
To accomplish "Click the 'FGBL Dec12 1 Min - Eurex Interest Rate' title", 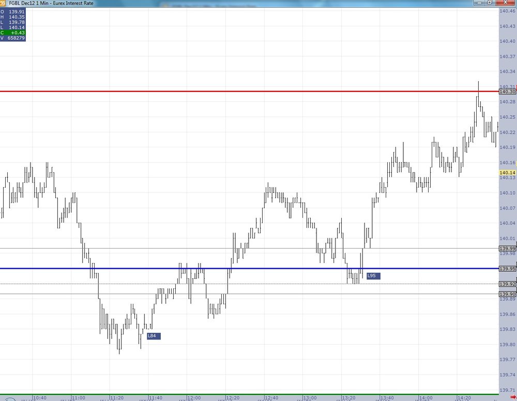I will pyautogui.click(x=51, y=3).
